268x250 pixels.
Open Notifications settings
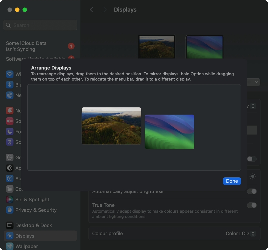10,110
